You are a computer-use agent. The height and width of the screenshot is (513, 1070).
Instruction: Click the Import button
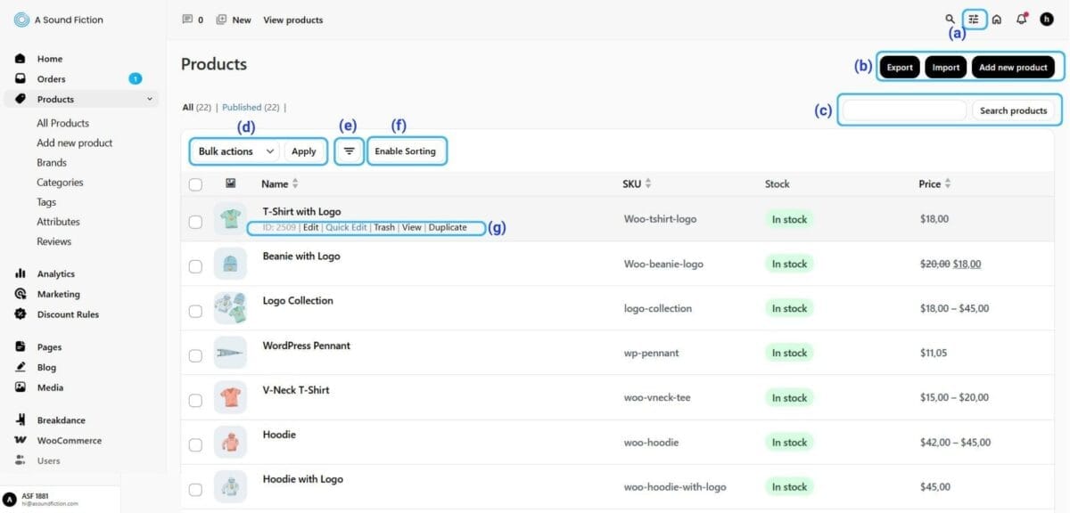click(x=946, y=67)
